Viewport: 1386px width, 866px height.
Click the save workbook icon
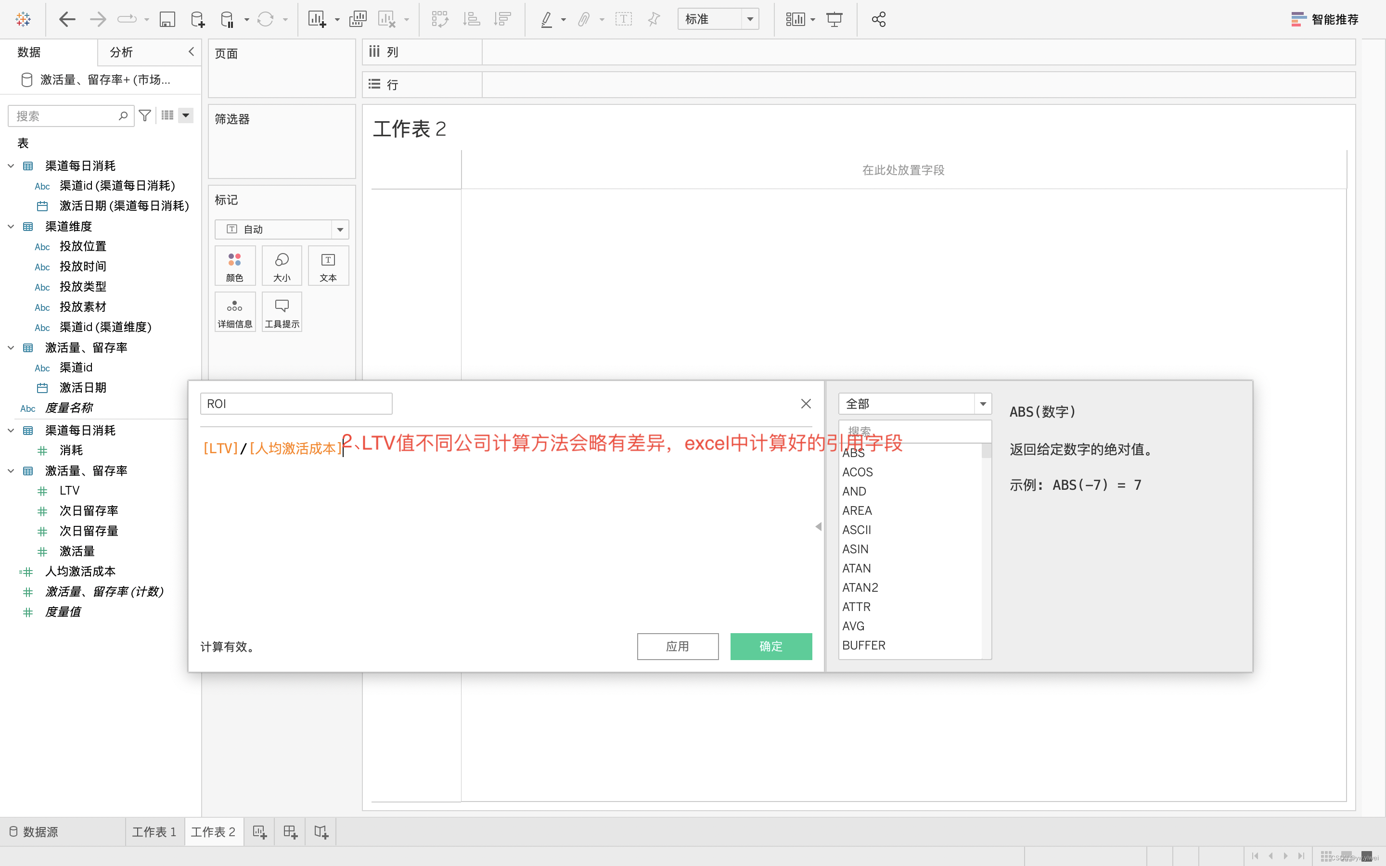coord(167,19)
